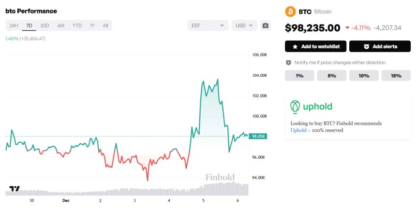Choose the 10% price change alert option
The image size is (416, 208).
point(364,76)
